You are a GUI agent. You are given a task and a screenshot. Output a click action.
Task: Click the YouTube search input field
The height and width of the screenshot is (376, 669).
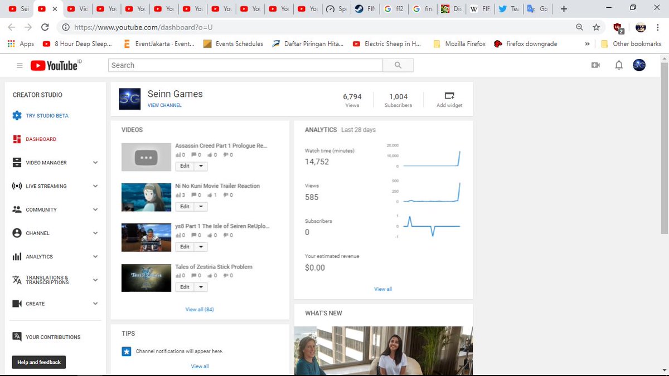click(x=245, y=65)
